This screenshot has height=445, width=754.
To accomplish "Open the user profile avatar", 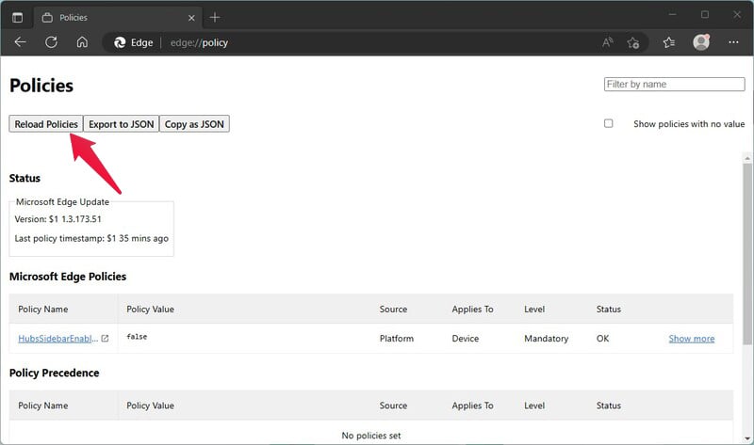I will coord(701,42).
